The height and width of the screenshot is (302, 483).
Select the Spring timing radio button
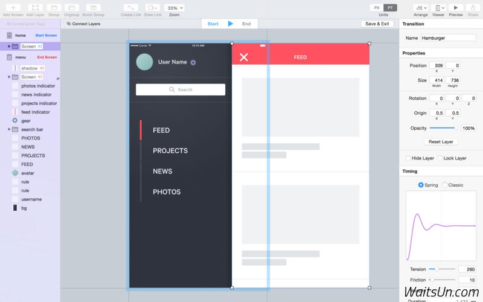[421, 185]
